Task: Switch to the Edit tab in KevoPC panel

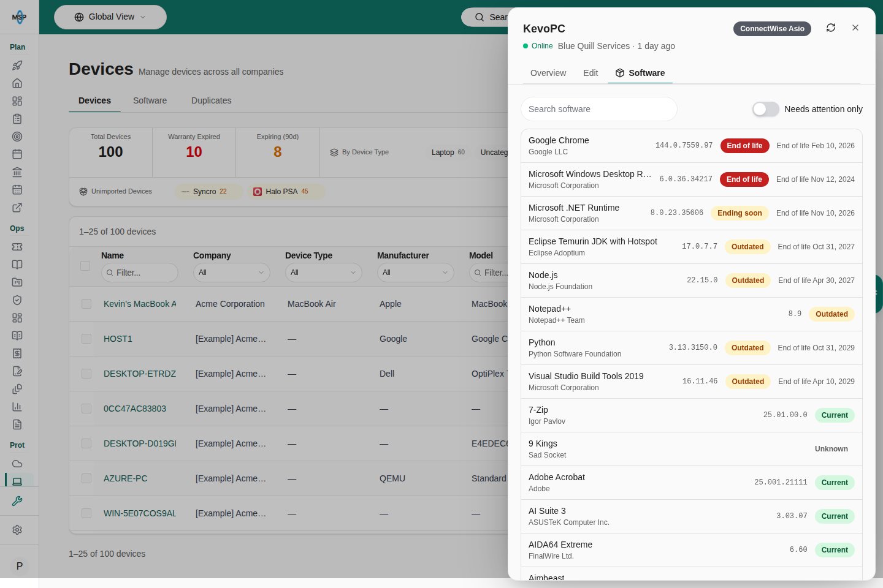Action: pos(591,73)
